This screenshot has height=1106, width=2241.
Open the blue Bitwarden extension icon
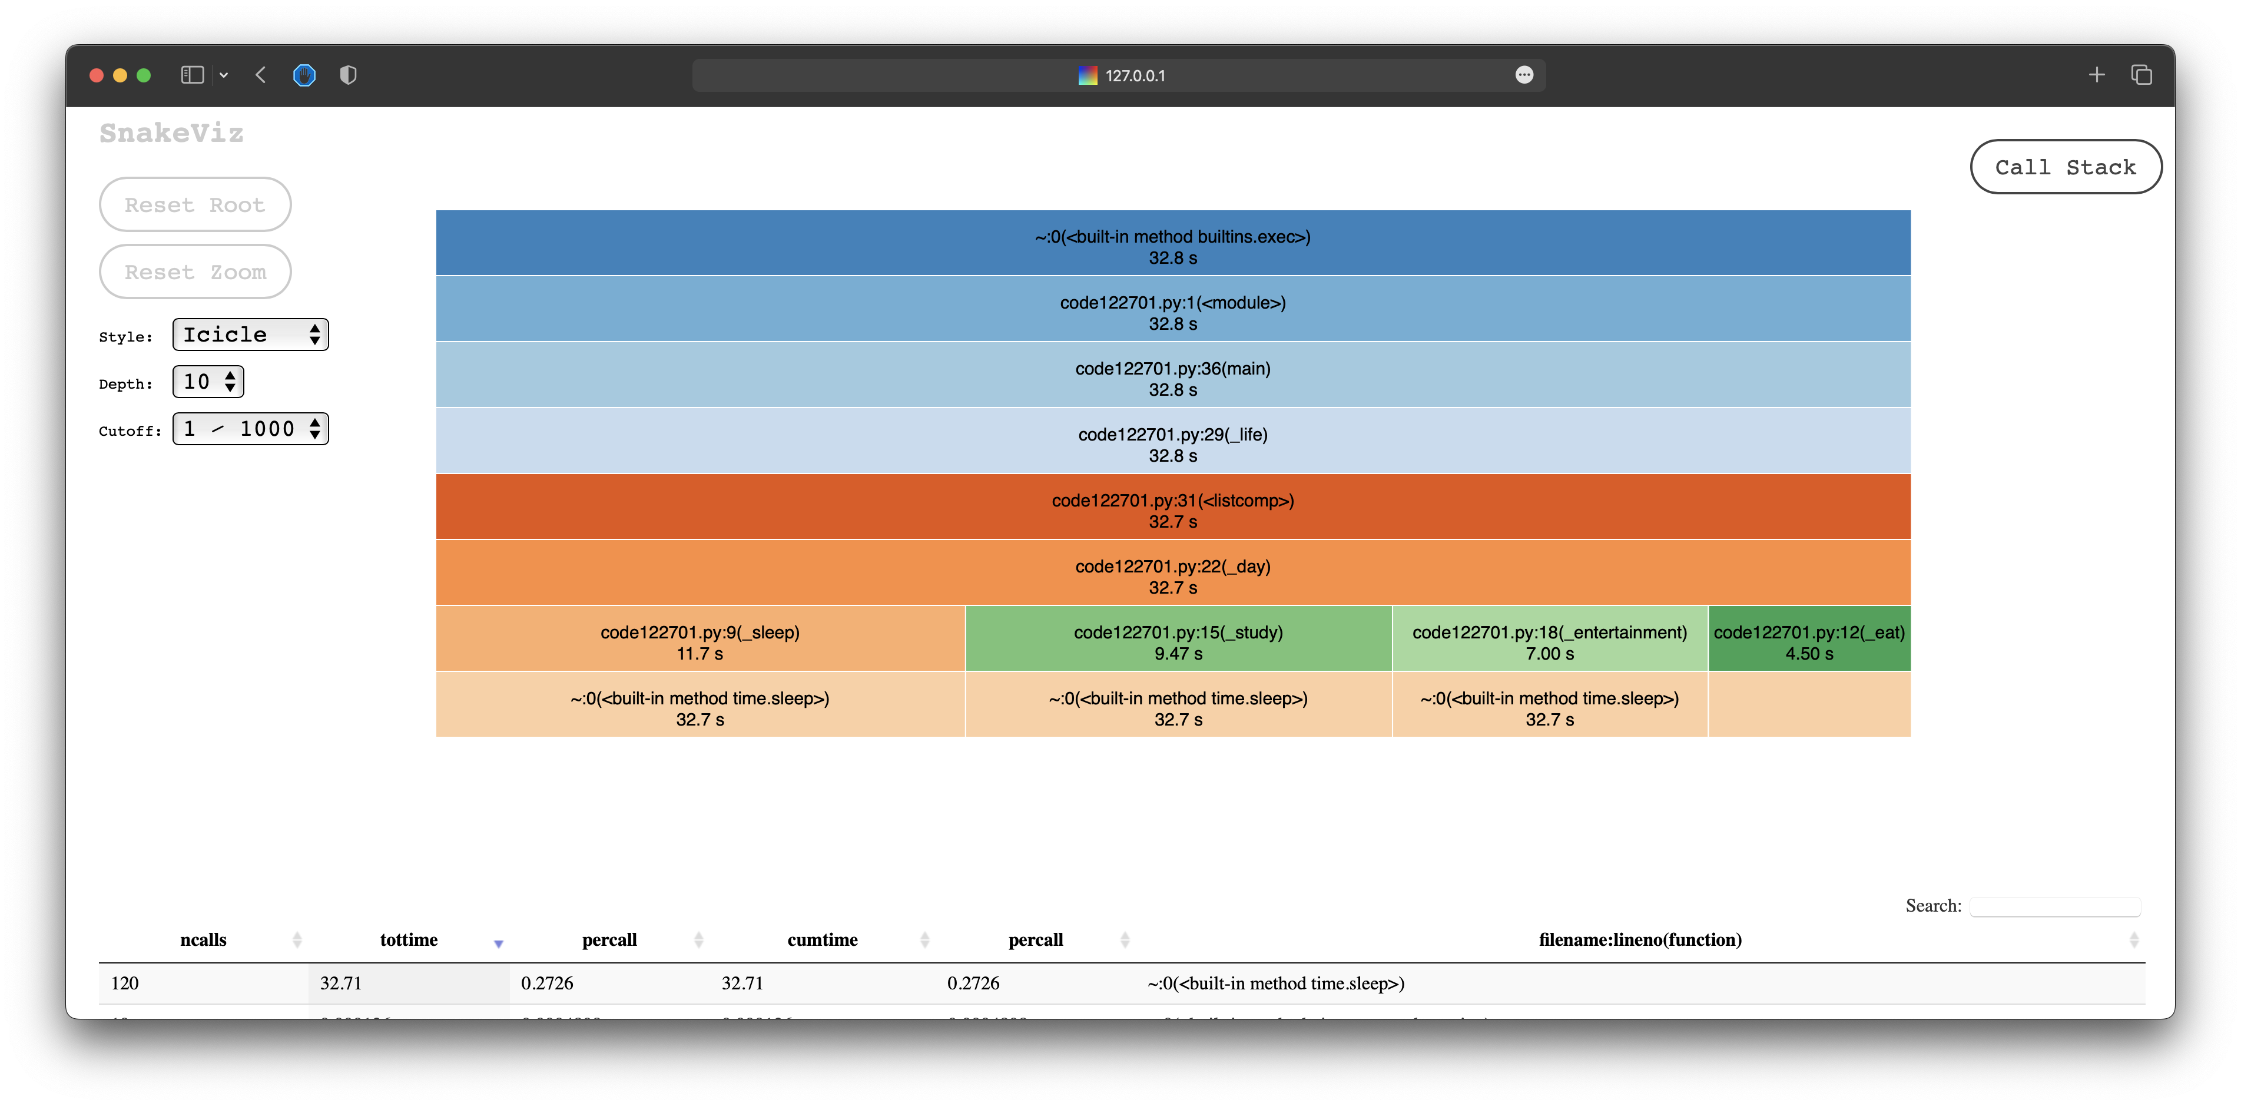click(304, 76)
